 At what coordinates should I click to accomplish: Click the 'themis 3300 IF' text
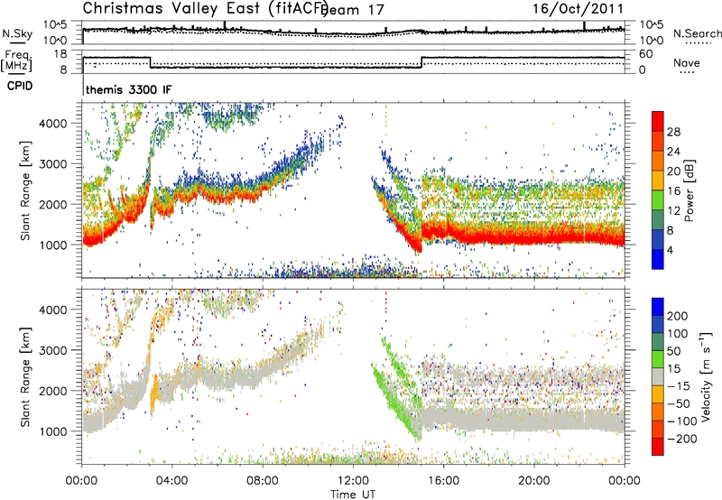[128, 89]
